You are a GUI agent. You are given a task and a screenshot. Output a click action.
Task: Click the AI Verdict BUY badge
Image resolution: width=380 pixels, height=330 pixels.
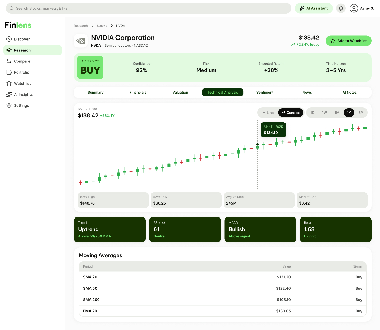90,67
